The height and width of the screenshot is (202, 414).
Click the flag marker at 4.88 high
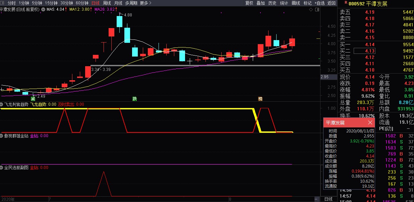[x=120, y=13]
